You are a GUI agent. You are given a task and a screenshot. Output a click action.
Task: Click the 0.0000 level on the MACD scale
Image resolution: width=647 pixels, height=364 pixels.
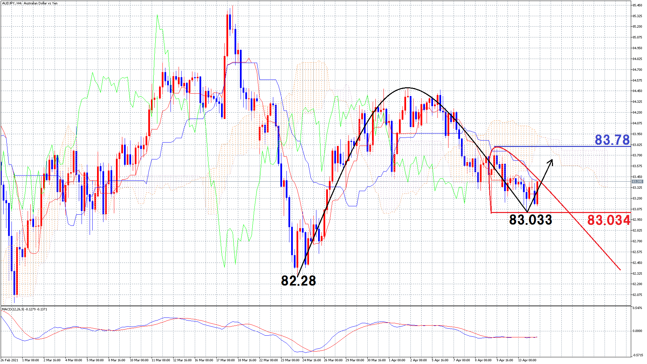637,331
